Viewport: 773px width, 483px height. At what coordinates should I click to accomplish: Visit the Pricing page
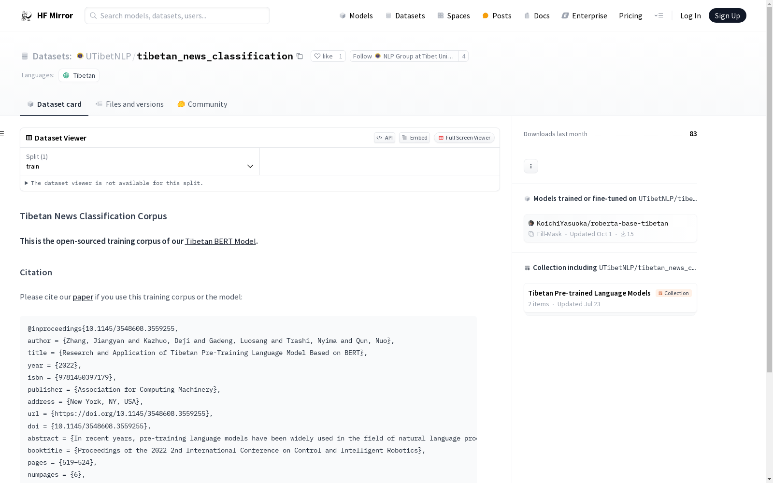click(630, 15)
